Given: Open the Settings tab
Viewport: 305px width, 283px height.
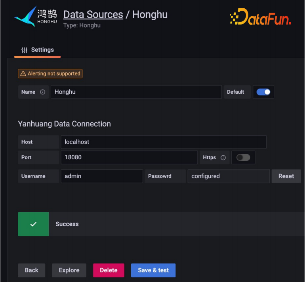Looking at the screenshot, I should 38,50.
